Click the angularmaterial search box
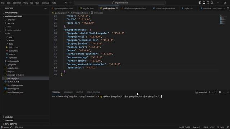This screenshot has height=129, width=230. 120,3
